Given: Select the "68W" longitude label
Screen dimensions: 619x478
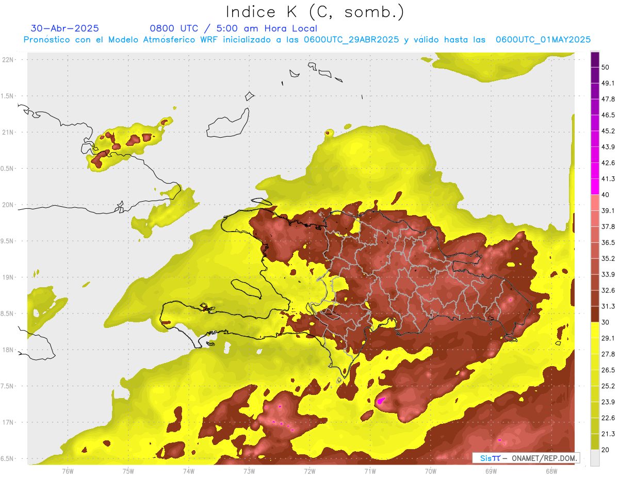Looking at the screenshot, I should [551, 471].
